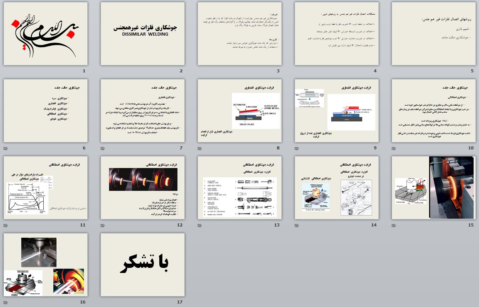This screenshot has width=479, height=307.
Task: Select slide 12 with glowing friction welding photos
Action: 143,188
